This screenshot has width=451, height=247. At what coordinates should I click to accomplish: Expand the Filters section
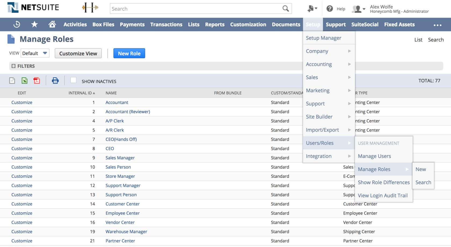pyautogui.click(x=13, y=66)
